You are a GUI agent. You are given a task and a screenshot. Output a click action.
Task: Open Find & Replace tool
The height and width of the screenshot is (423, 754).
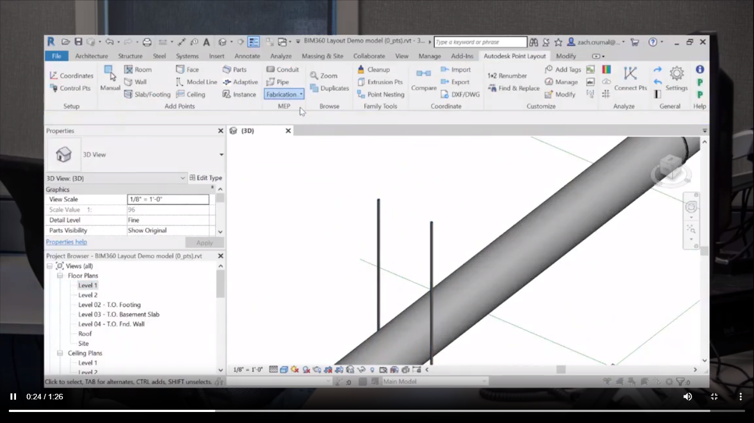514,88
